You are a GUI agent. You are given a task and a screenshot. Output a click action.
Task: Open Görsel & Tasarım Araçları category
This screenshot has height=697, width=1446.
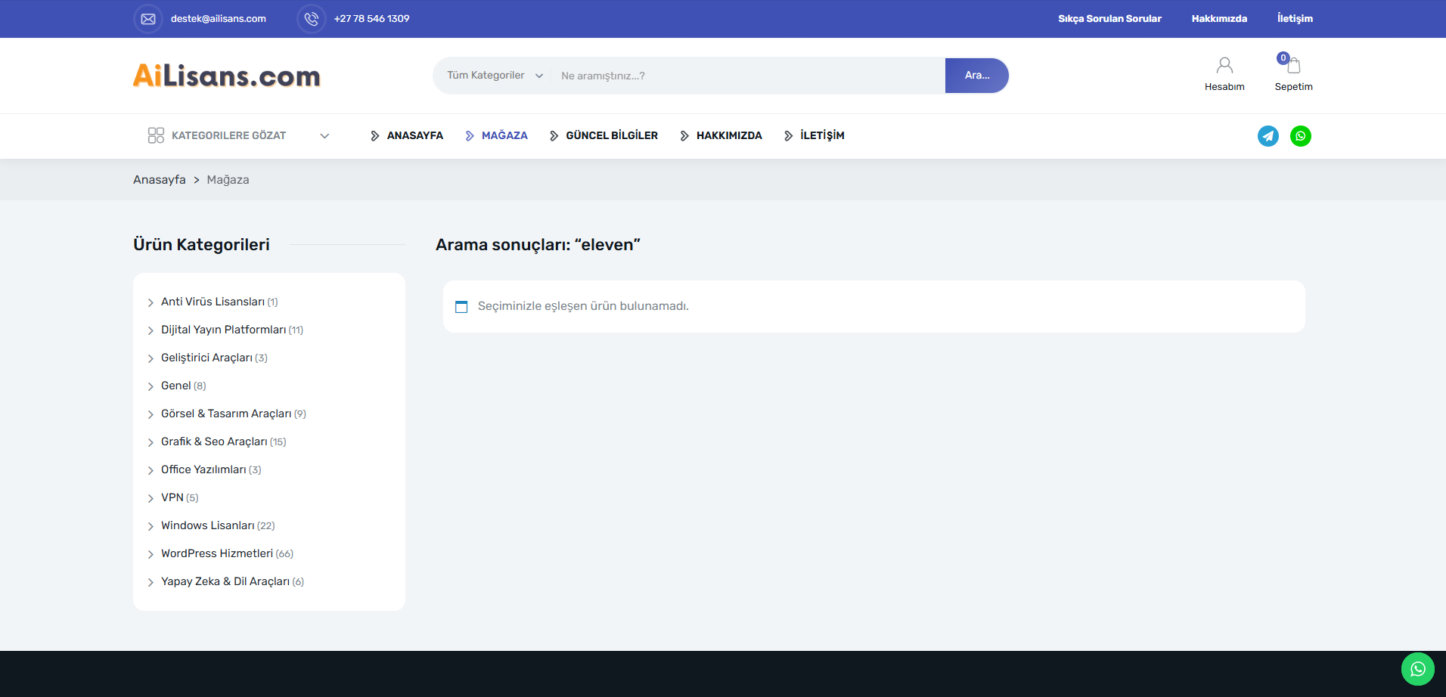click(226, 414)
